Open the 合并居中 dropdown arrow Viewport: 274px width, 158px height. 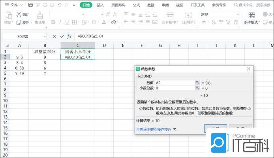point(177,22)
